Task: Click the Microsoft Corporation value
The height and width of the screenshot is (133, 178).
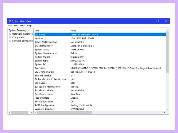Action: (x=82, y=46)
